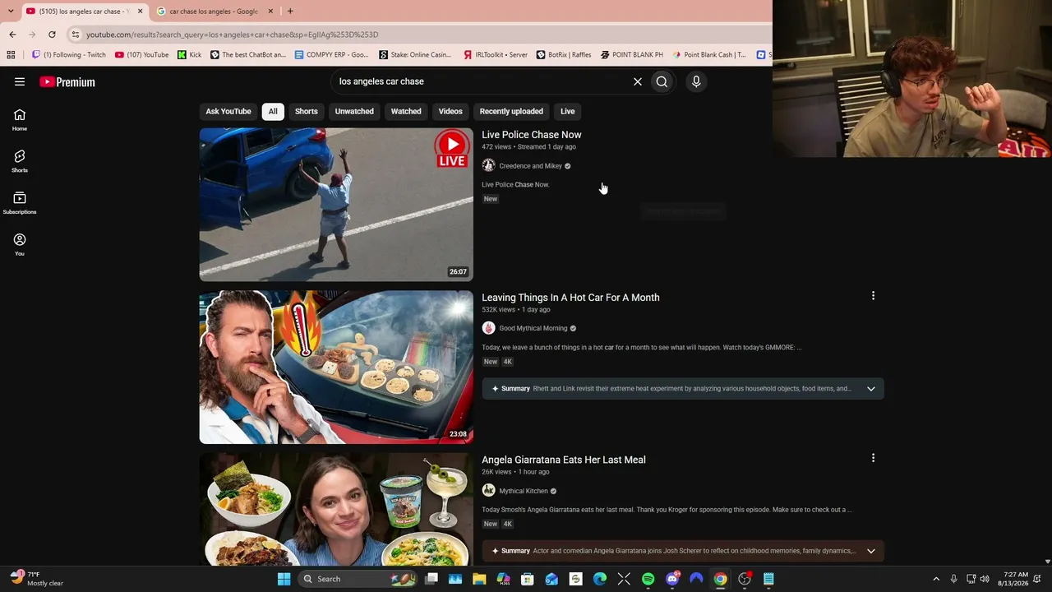Open Spotify from the taskbar

tap(648, 579)
